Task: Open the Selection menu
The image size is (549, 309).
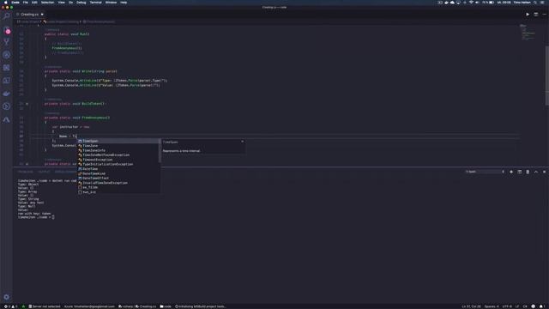Action: [x=47, y=3]
